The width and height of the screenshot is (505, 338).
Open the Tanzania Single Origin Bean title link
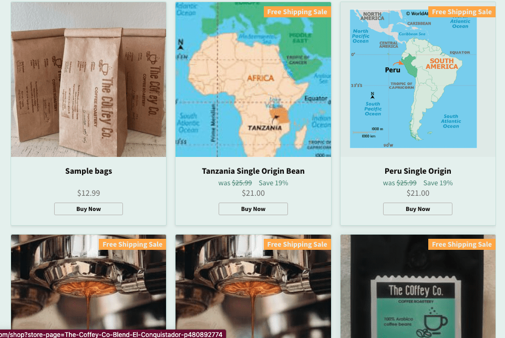(x=253, y=171)
